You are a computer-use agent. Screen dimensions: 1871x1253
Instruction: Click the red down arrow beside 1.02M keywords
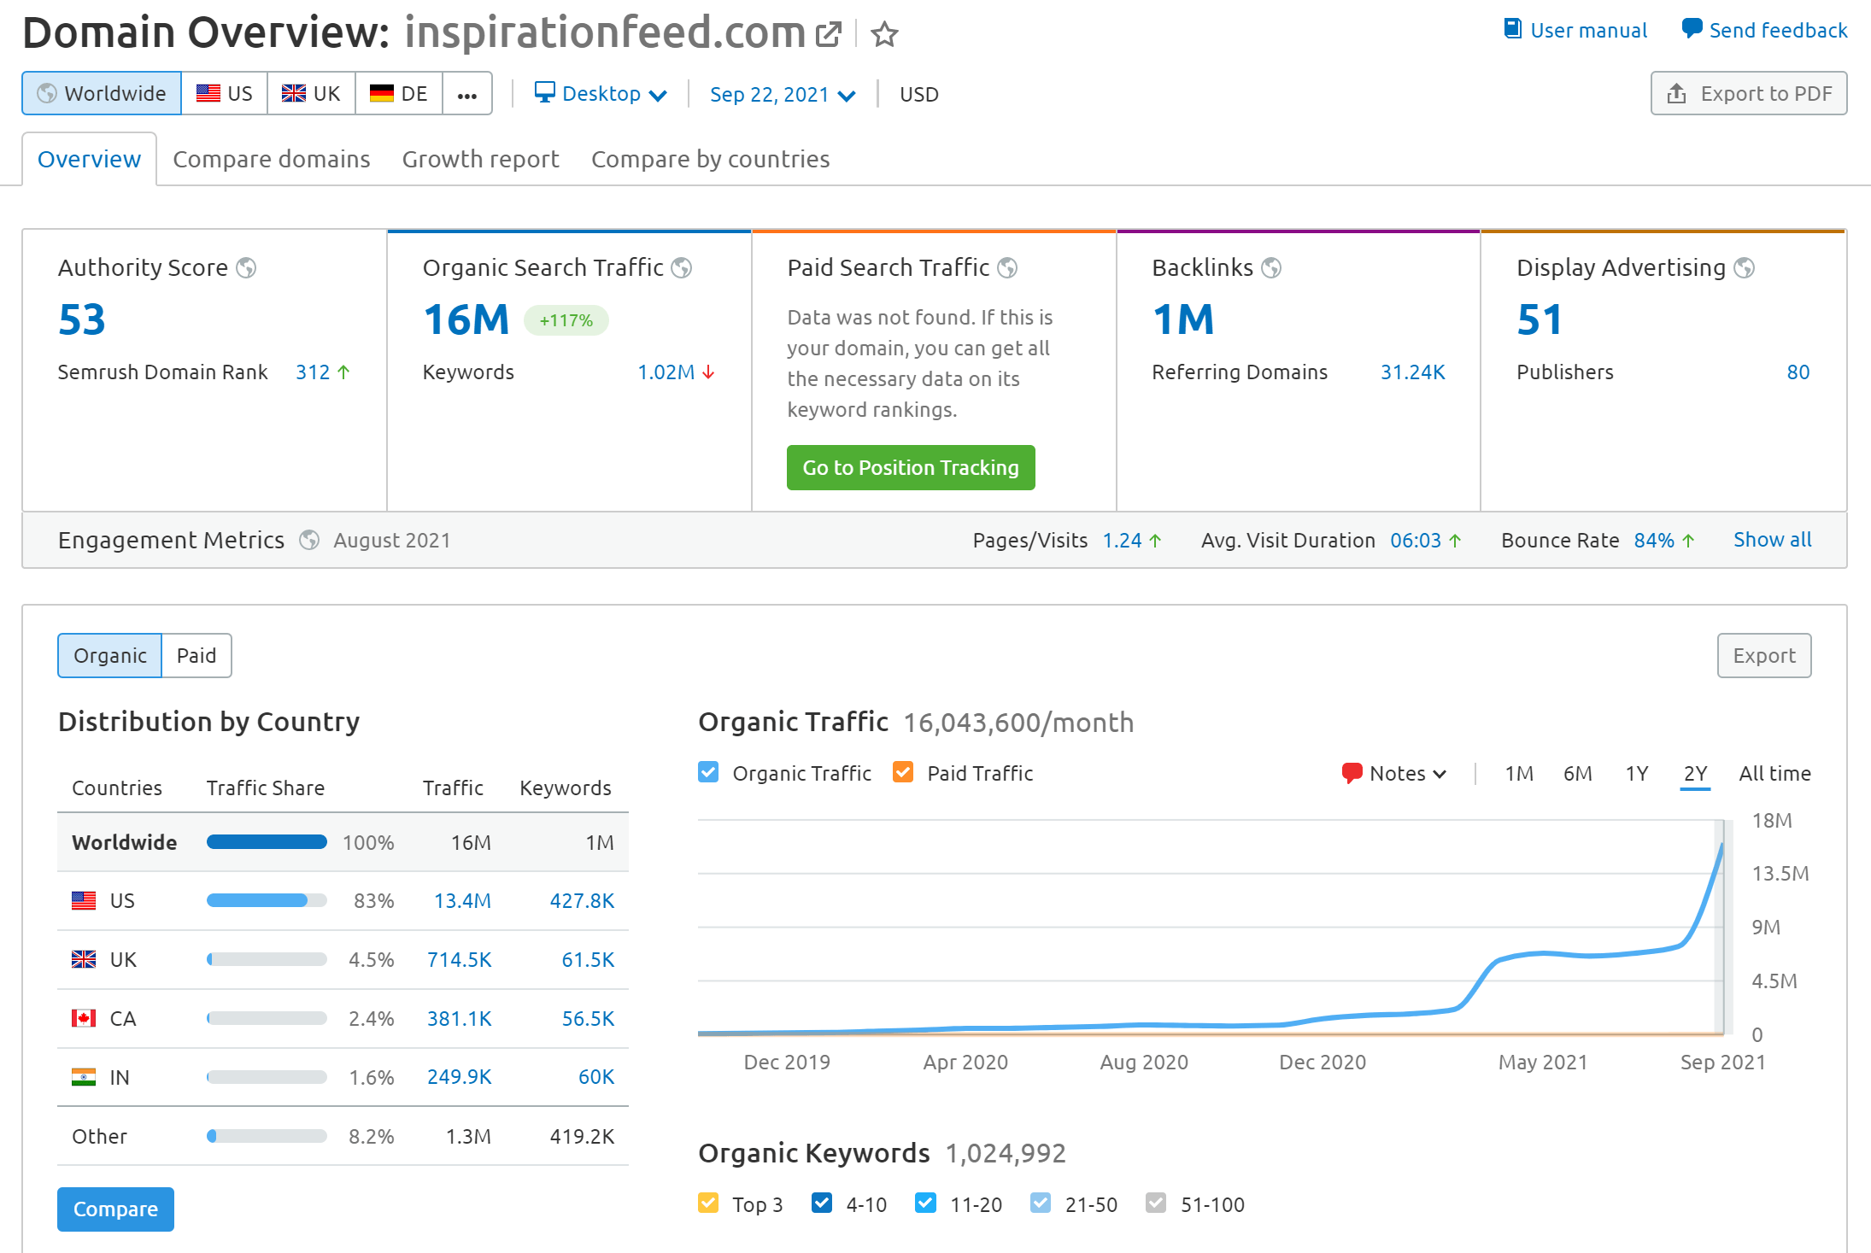tap(708, 372)
